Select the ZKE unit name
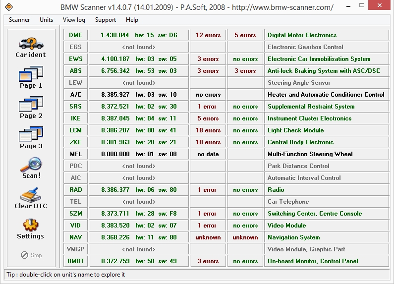 coord(76,142)
